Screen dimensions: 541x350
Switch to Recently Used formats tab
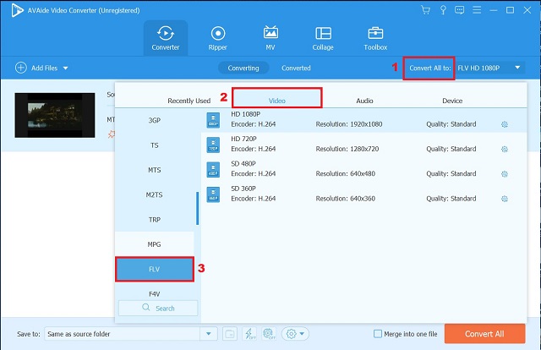click(189, 101)
